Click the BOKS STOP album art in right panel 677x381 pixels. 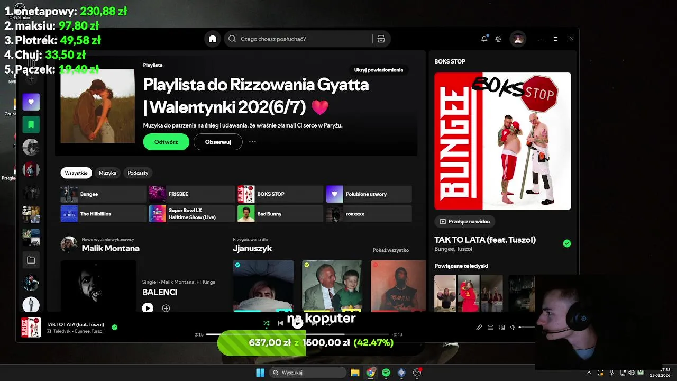click(x=502, y=141)
